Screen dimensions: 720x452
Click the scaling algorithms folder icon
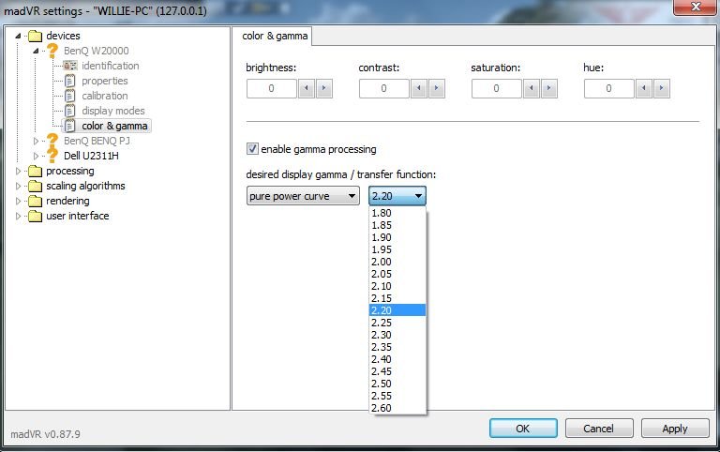36,186
